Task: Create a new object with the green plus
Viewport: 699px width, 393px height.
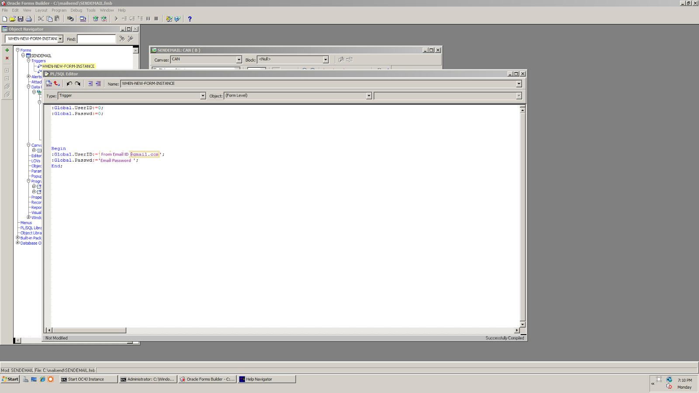Action: (7, 50)
